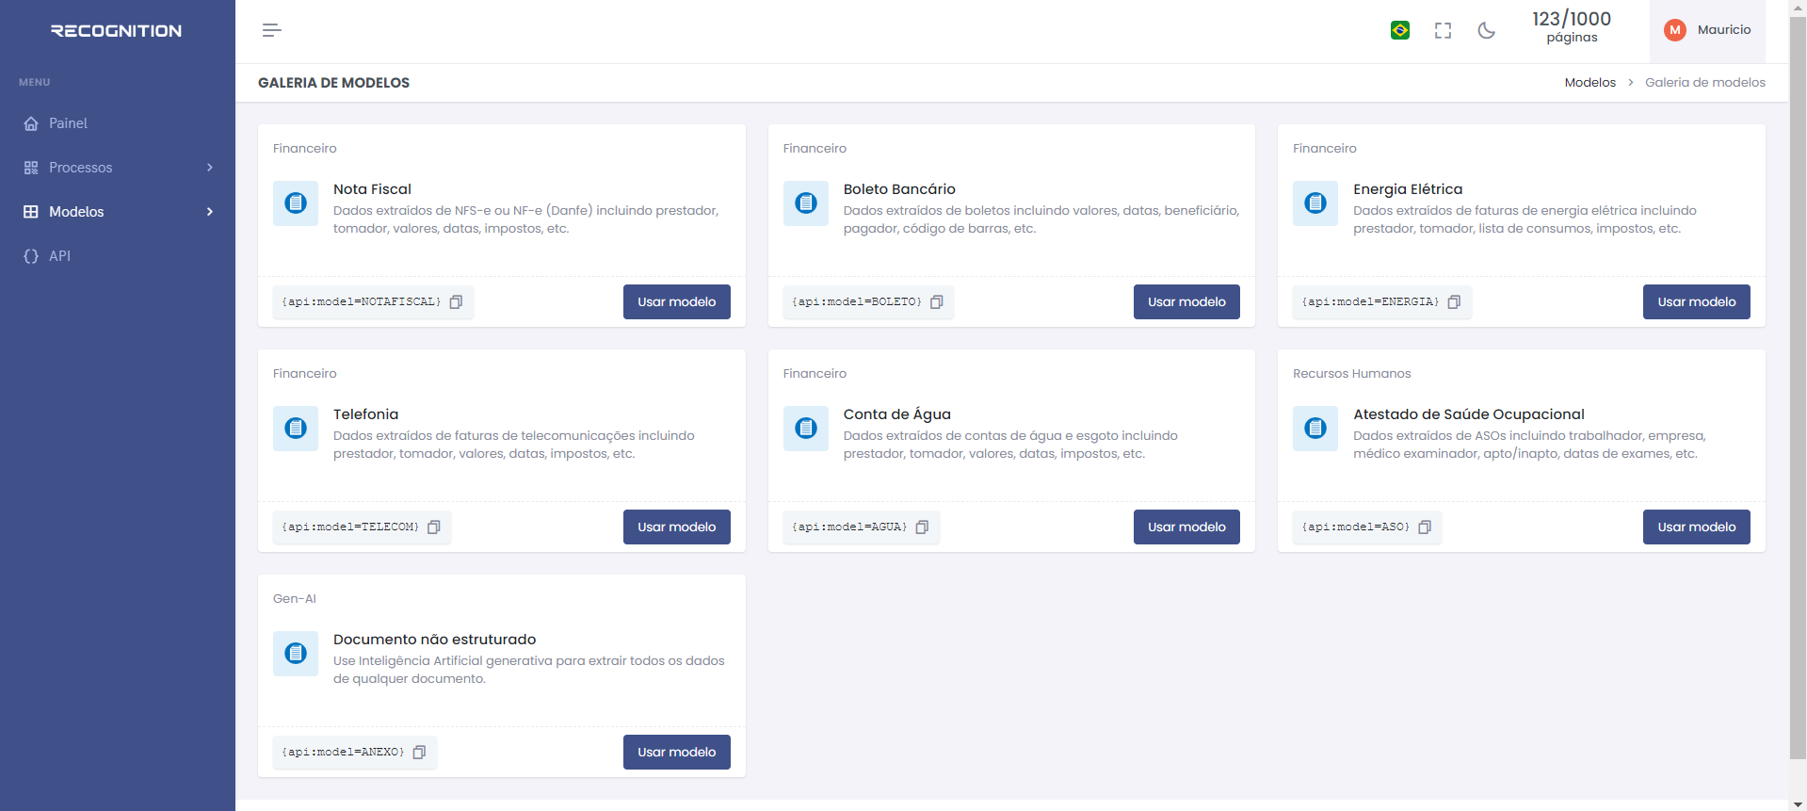Image resolution: width=1807 pixels, height=811 pixels.
Task: Click the {api:model=BOLETO} code text
Action: (857, 302)
